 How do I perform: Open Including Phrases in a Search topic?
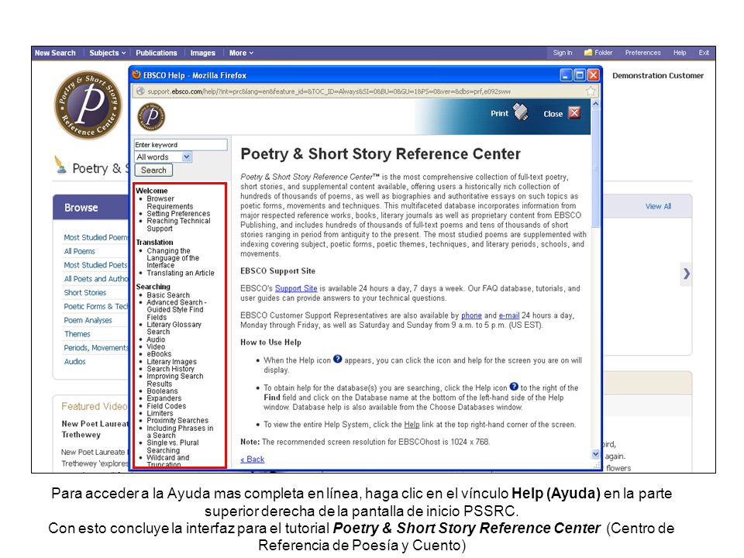[180, 432]
